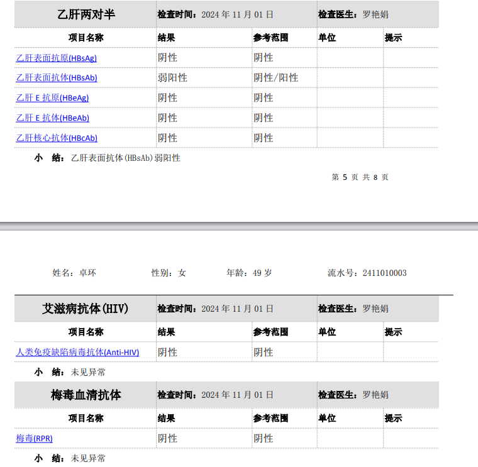Image resolution: width=478 pixels, height=467 pixels.
Task: Open the 乙肝表面抗原(HBsAg) link
Action: [57, 58]
